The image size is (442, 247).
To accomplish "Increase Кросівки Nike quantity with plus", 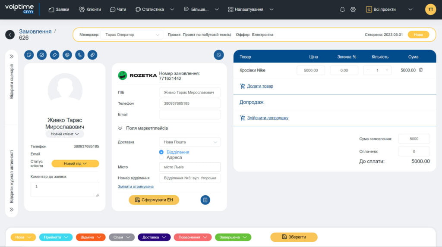I will pos(387,70).
